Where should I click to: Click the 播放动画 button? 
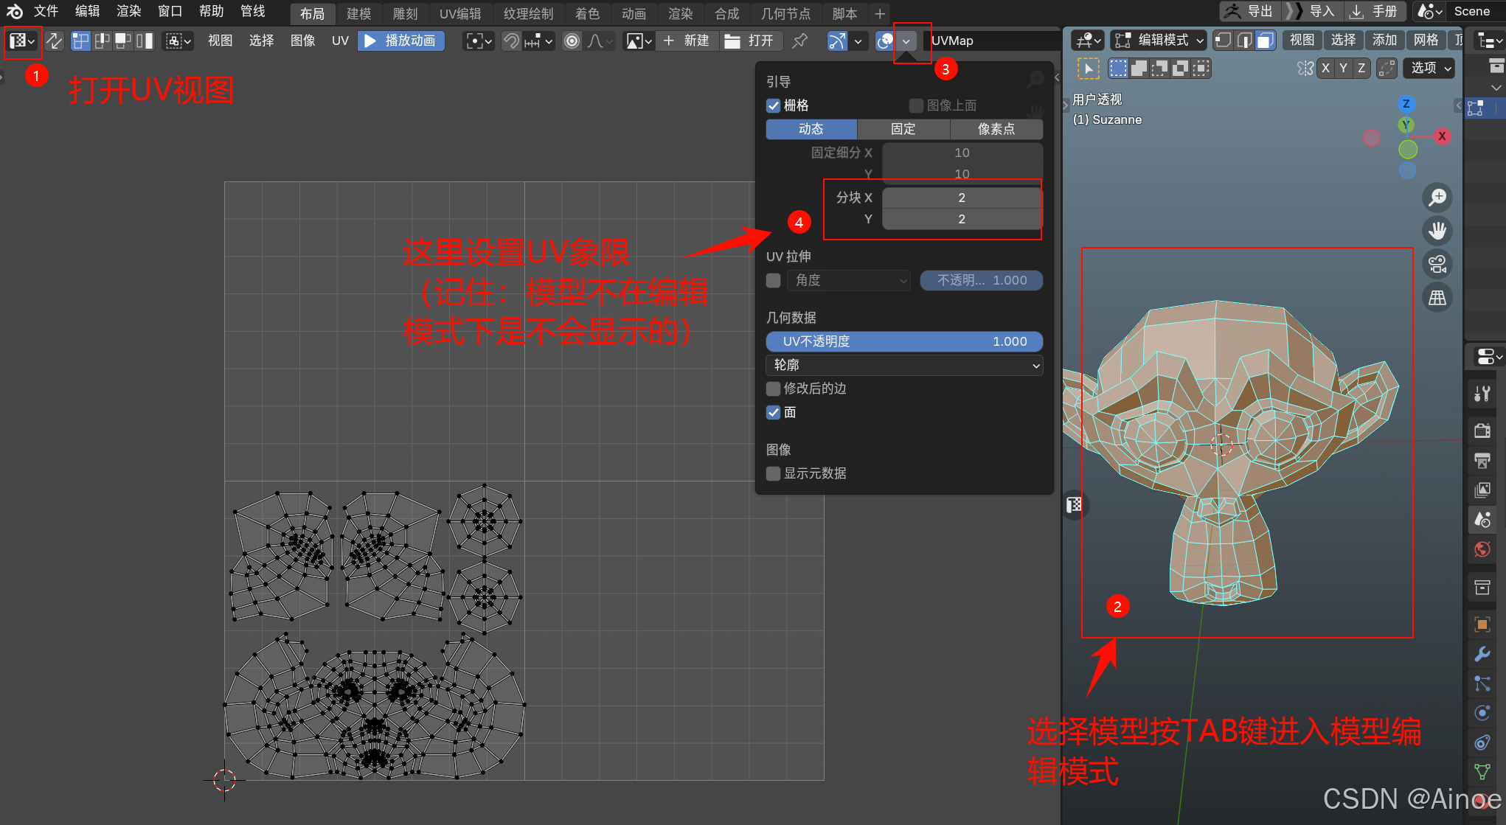pyautogui.click(x=401, y=41)
